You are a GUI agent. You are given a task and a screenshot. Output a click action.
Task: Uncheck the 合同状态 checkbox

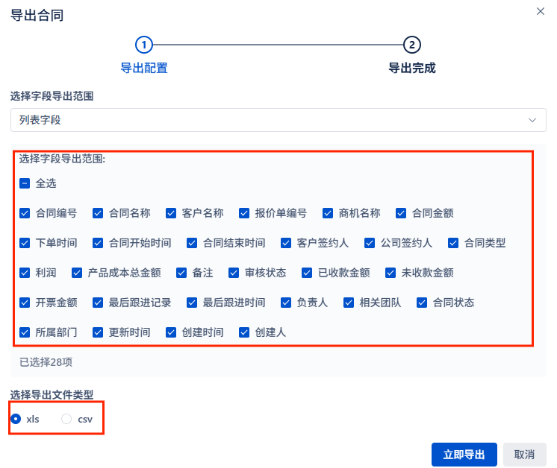point(422,303)
